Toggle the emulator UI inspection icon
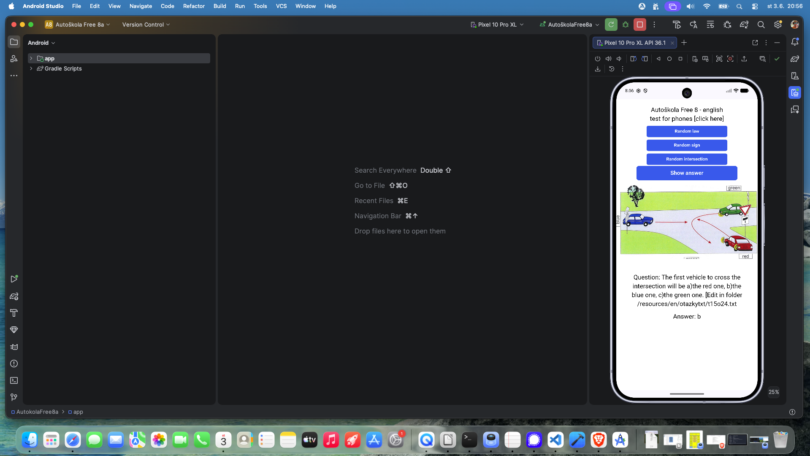 coord(762,59)
